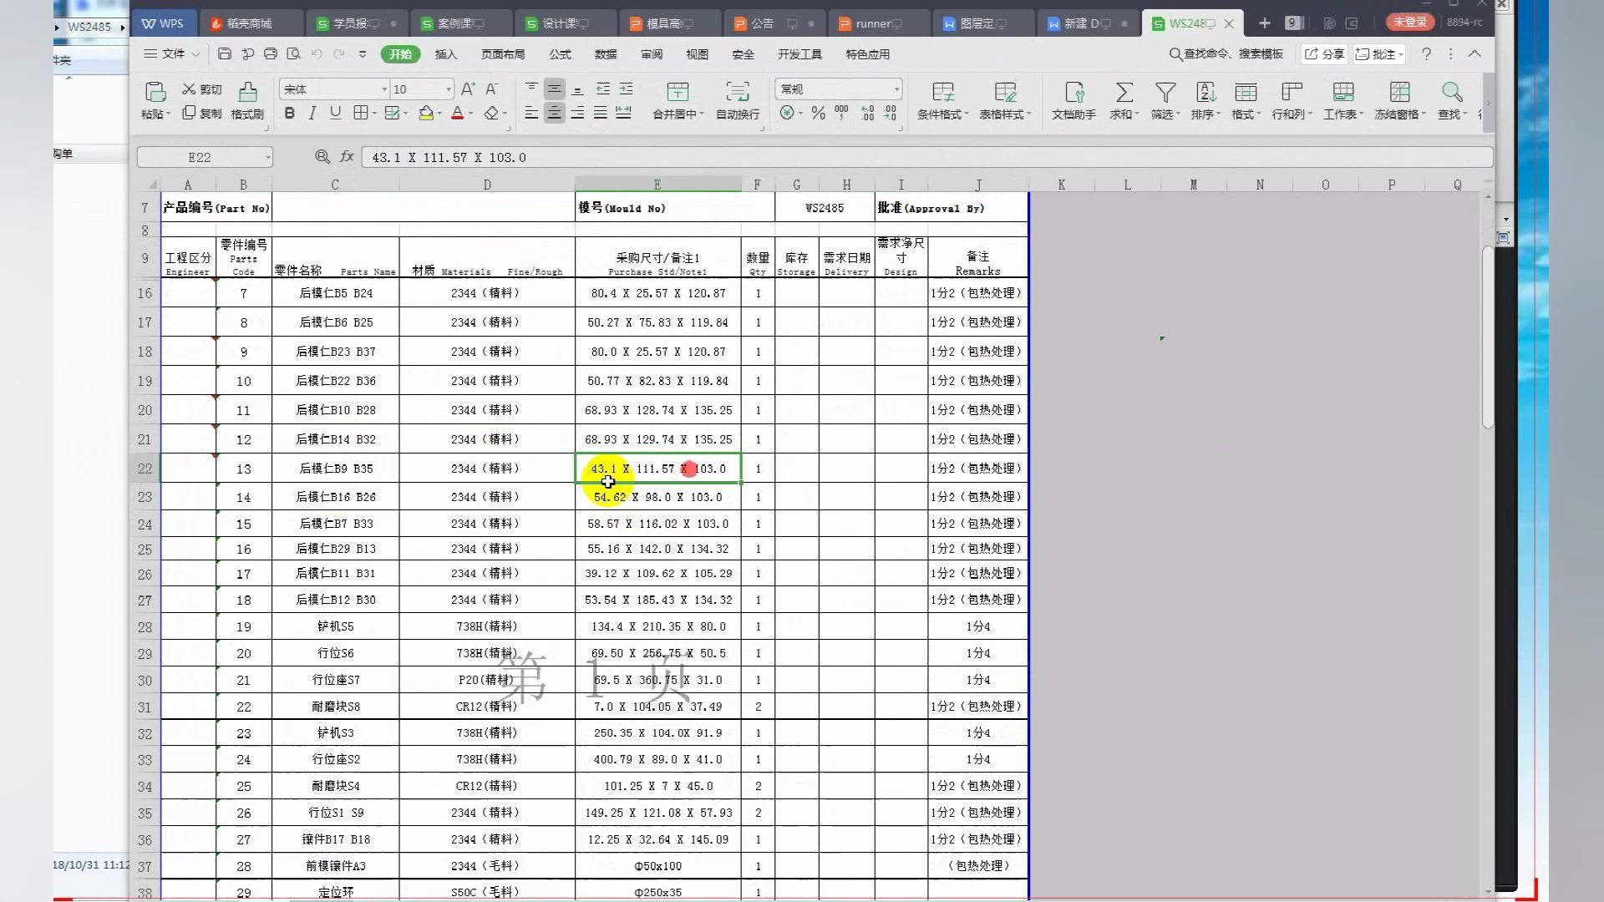The image size is (1604, 902).
Task: Click the yellow fill color swatch icon
Action: click(426, 113)
